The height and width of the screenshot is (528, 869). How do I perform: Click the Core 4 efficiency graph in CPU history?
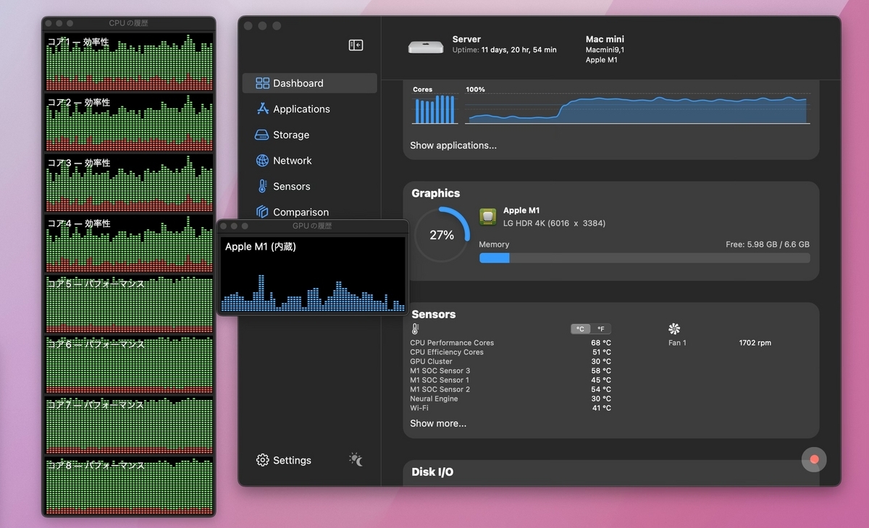[x=129, y=244]
